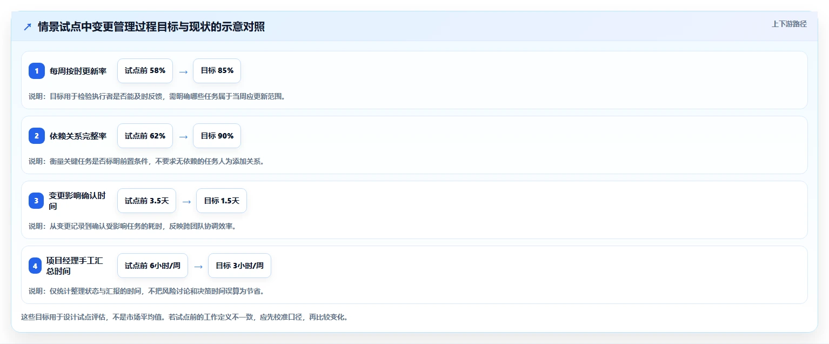Click the 上下游路径 label in header

pyautogui.click(x=789, y=24)
